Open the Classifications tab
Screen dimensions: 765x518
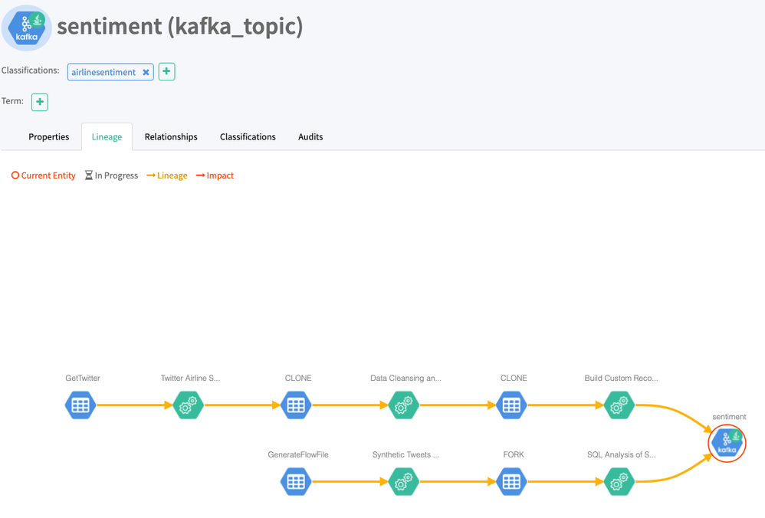pos(247,136)
